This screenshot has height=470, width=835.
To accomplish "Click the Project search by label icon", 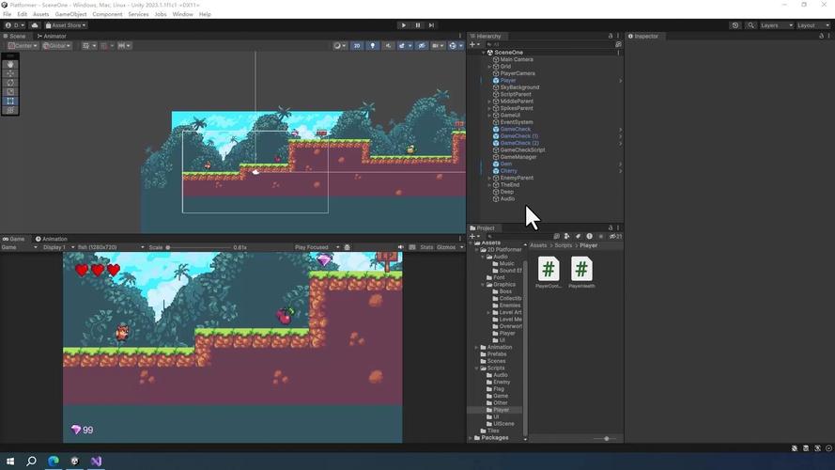I will coord(578,236).
